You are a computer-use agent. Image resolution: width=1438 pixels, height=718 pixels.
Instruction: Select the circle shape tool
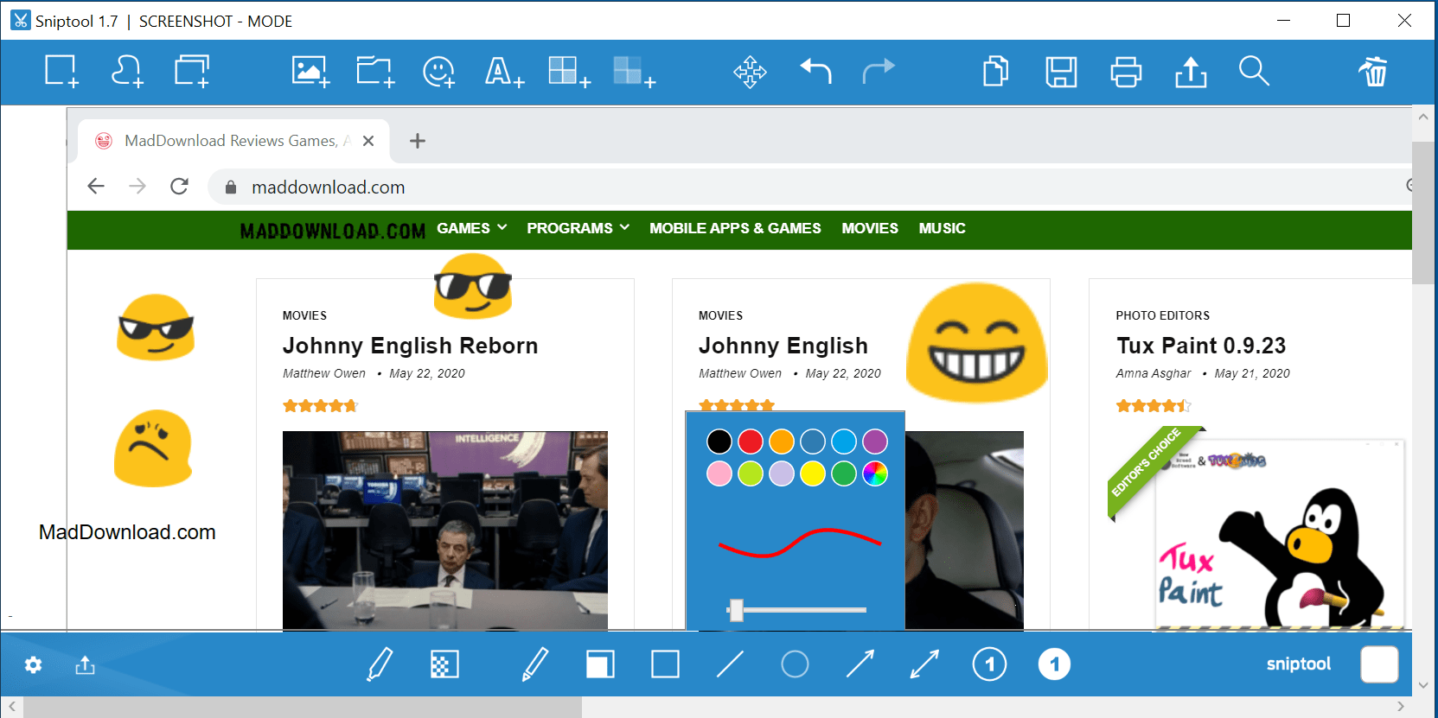795,664
